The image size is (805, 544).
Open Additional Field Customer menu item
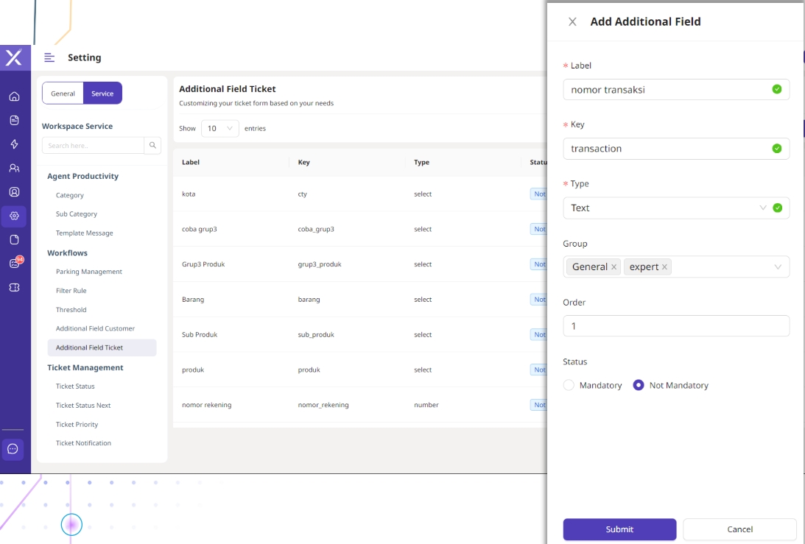95,328
